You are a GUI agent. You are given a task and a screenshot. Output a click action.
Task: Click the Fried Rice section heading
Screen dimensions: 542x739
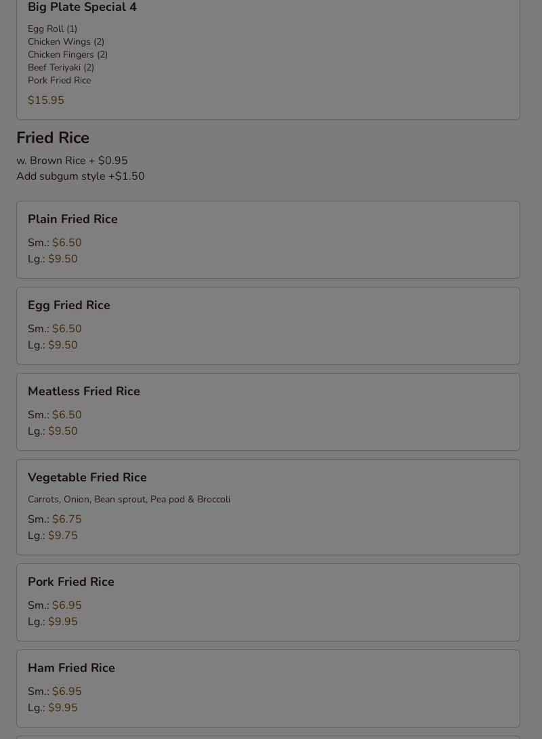point(53,138)
